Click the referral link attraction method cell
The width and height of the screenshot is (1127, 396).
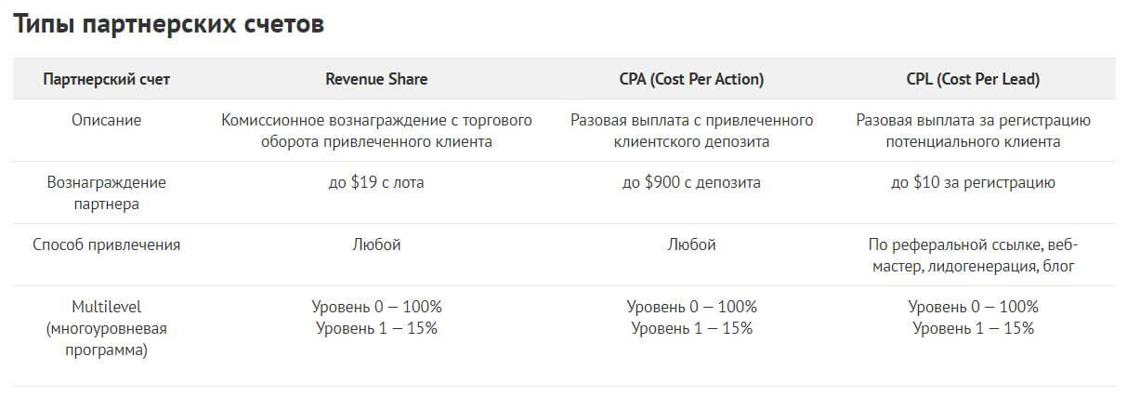tap(973, 256)
